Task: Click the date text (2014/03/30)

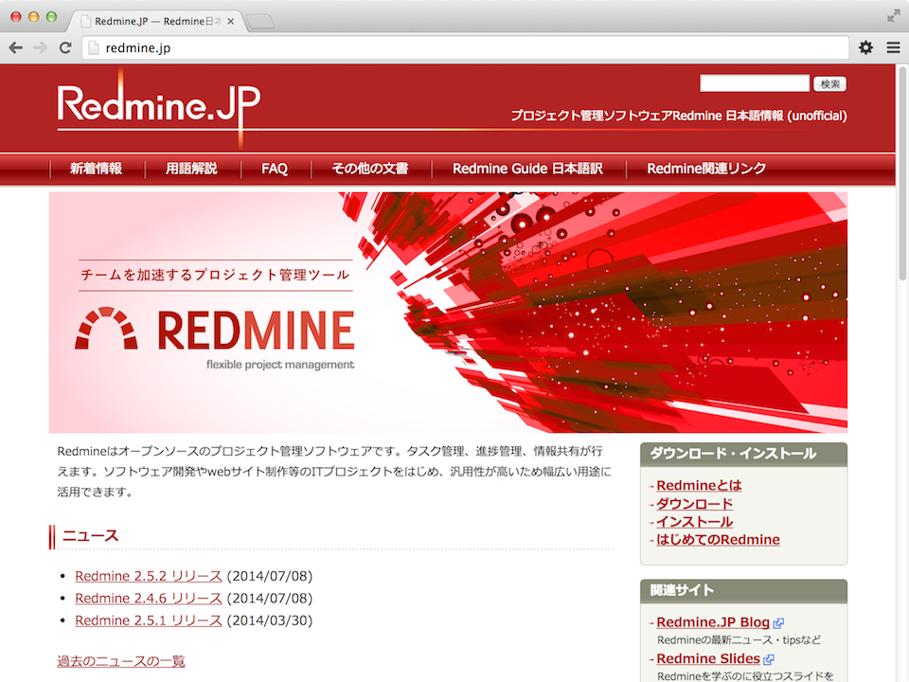Action: point(270,620)
